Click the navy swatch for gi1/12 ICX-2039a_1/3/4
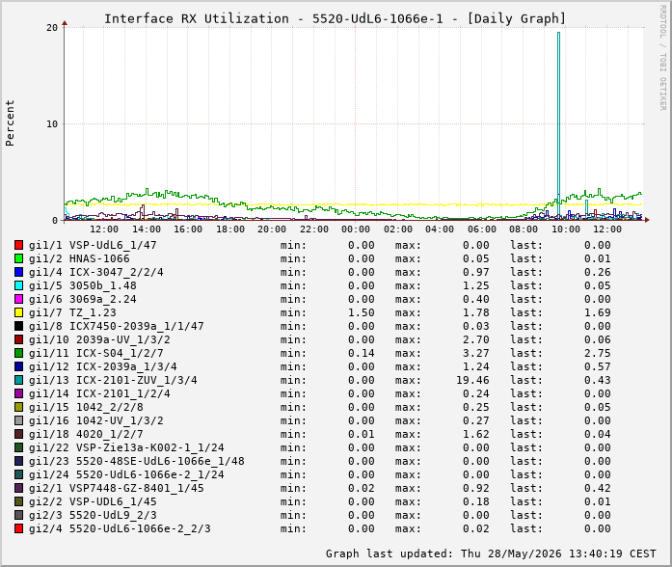The image size is (672, 567). coord(18,366)
